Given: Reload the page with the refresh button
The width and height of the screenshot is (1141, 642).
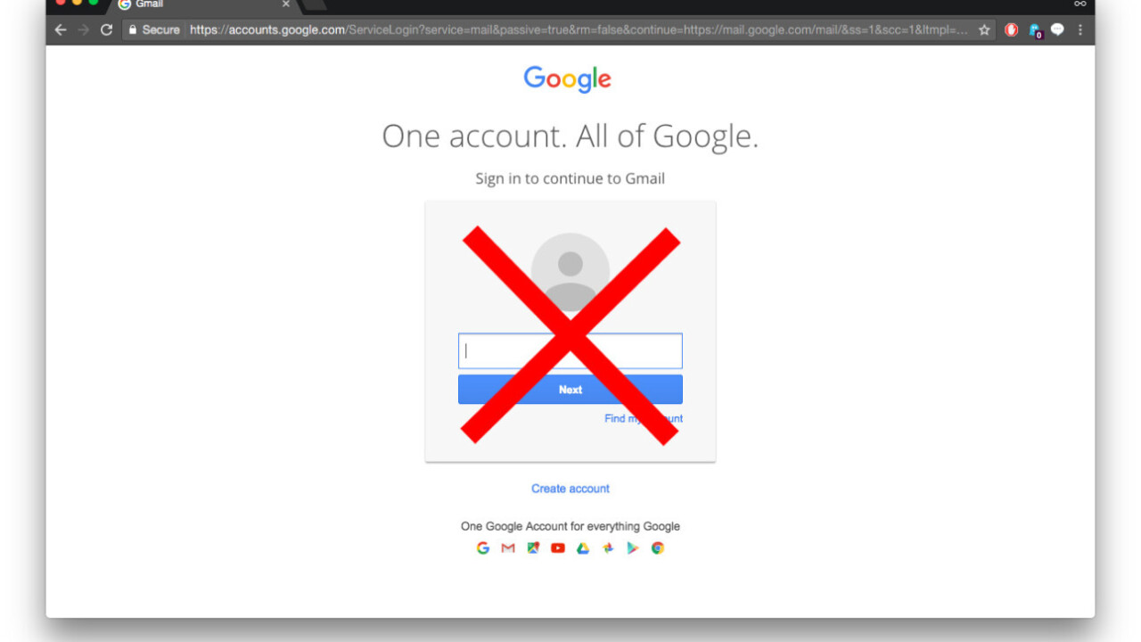Looking at the screenshot, I should tap(106, 29).
